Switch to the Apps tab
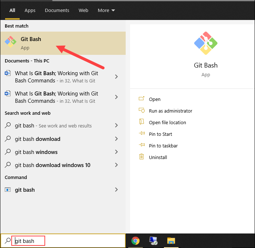 click(30, 10)
